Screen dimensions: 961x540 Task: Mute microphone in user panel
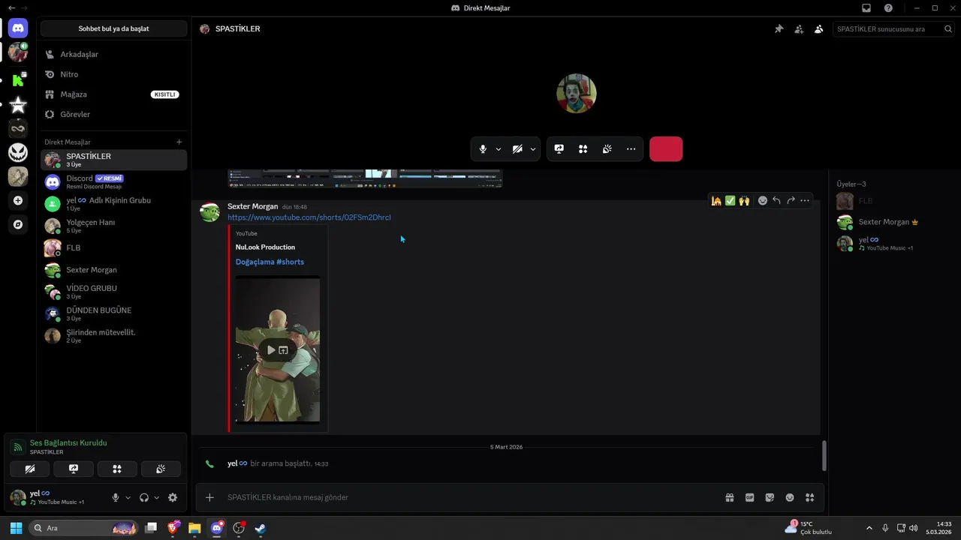[116, 497]
